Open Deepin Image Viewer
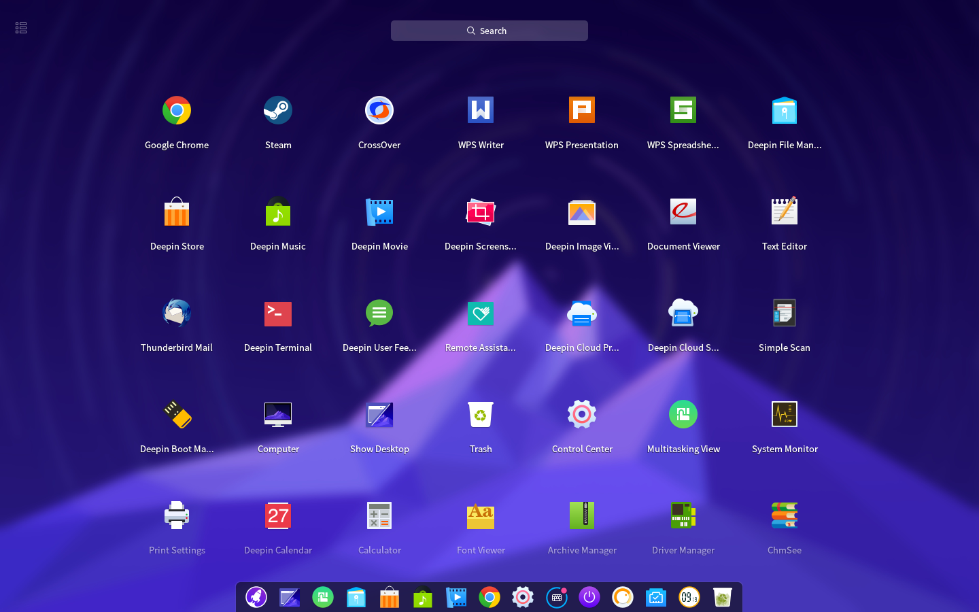 tap(582, 211)
